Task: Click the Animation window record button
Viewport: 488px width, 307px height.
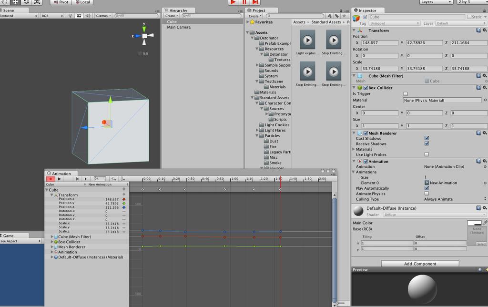Action: pyautogui.click(x=51, y=179)
